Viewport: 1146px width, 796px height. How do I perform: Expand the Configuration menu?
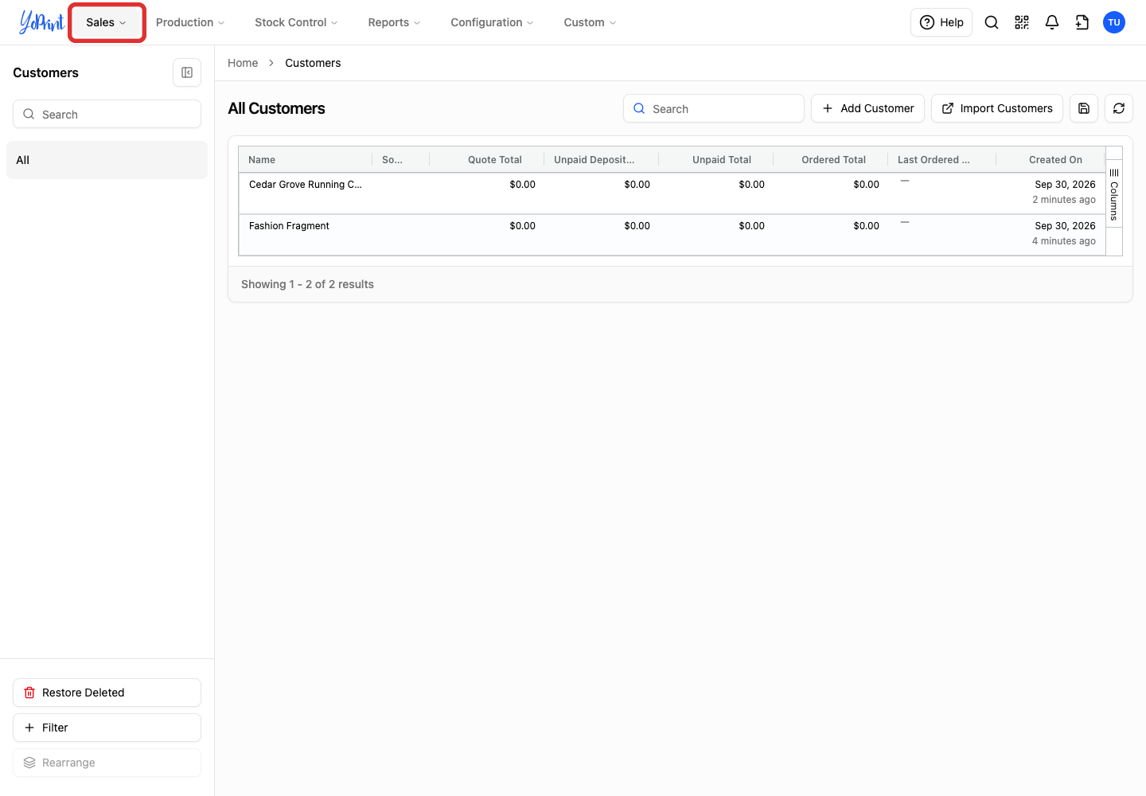(x=492, y=22)
